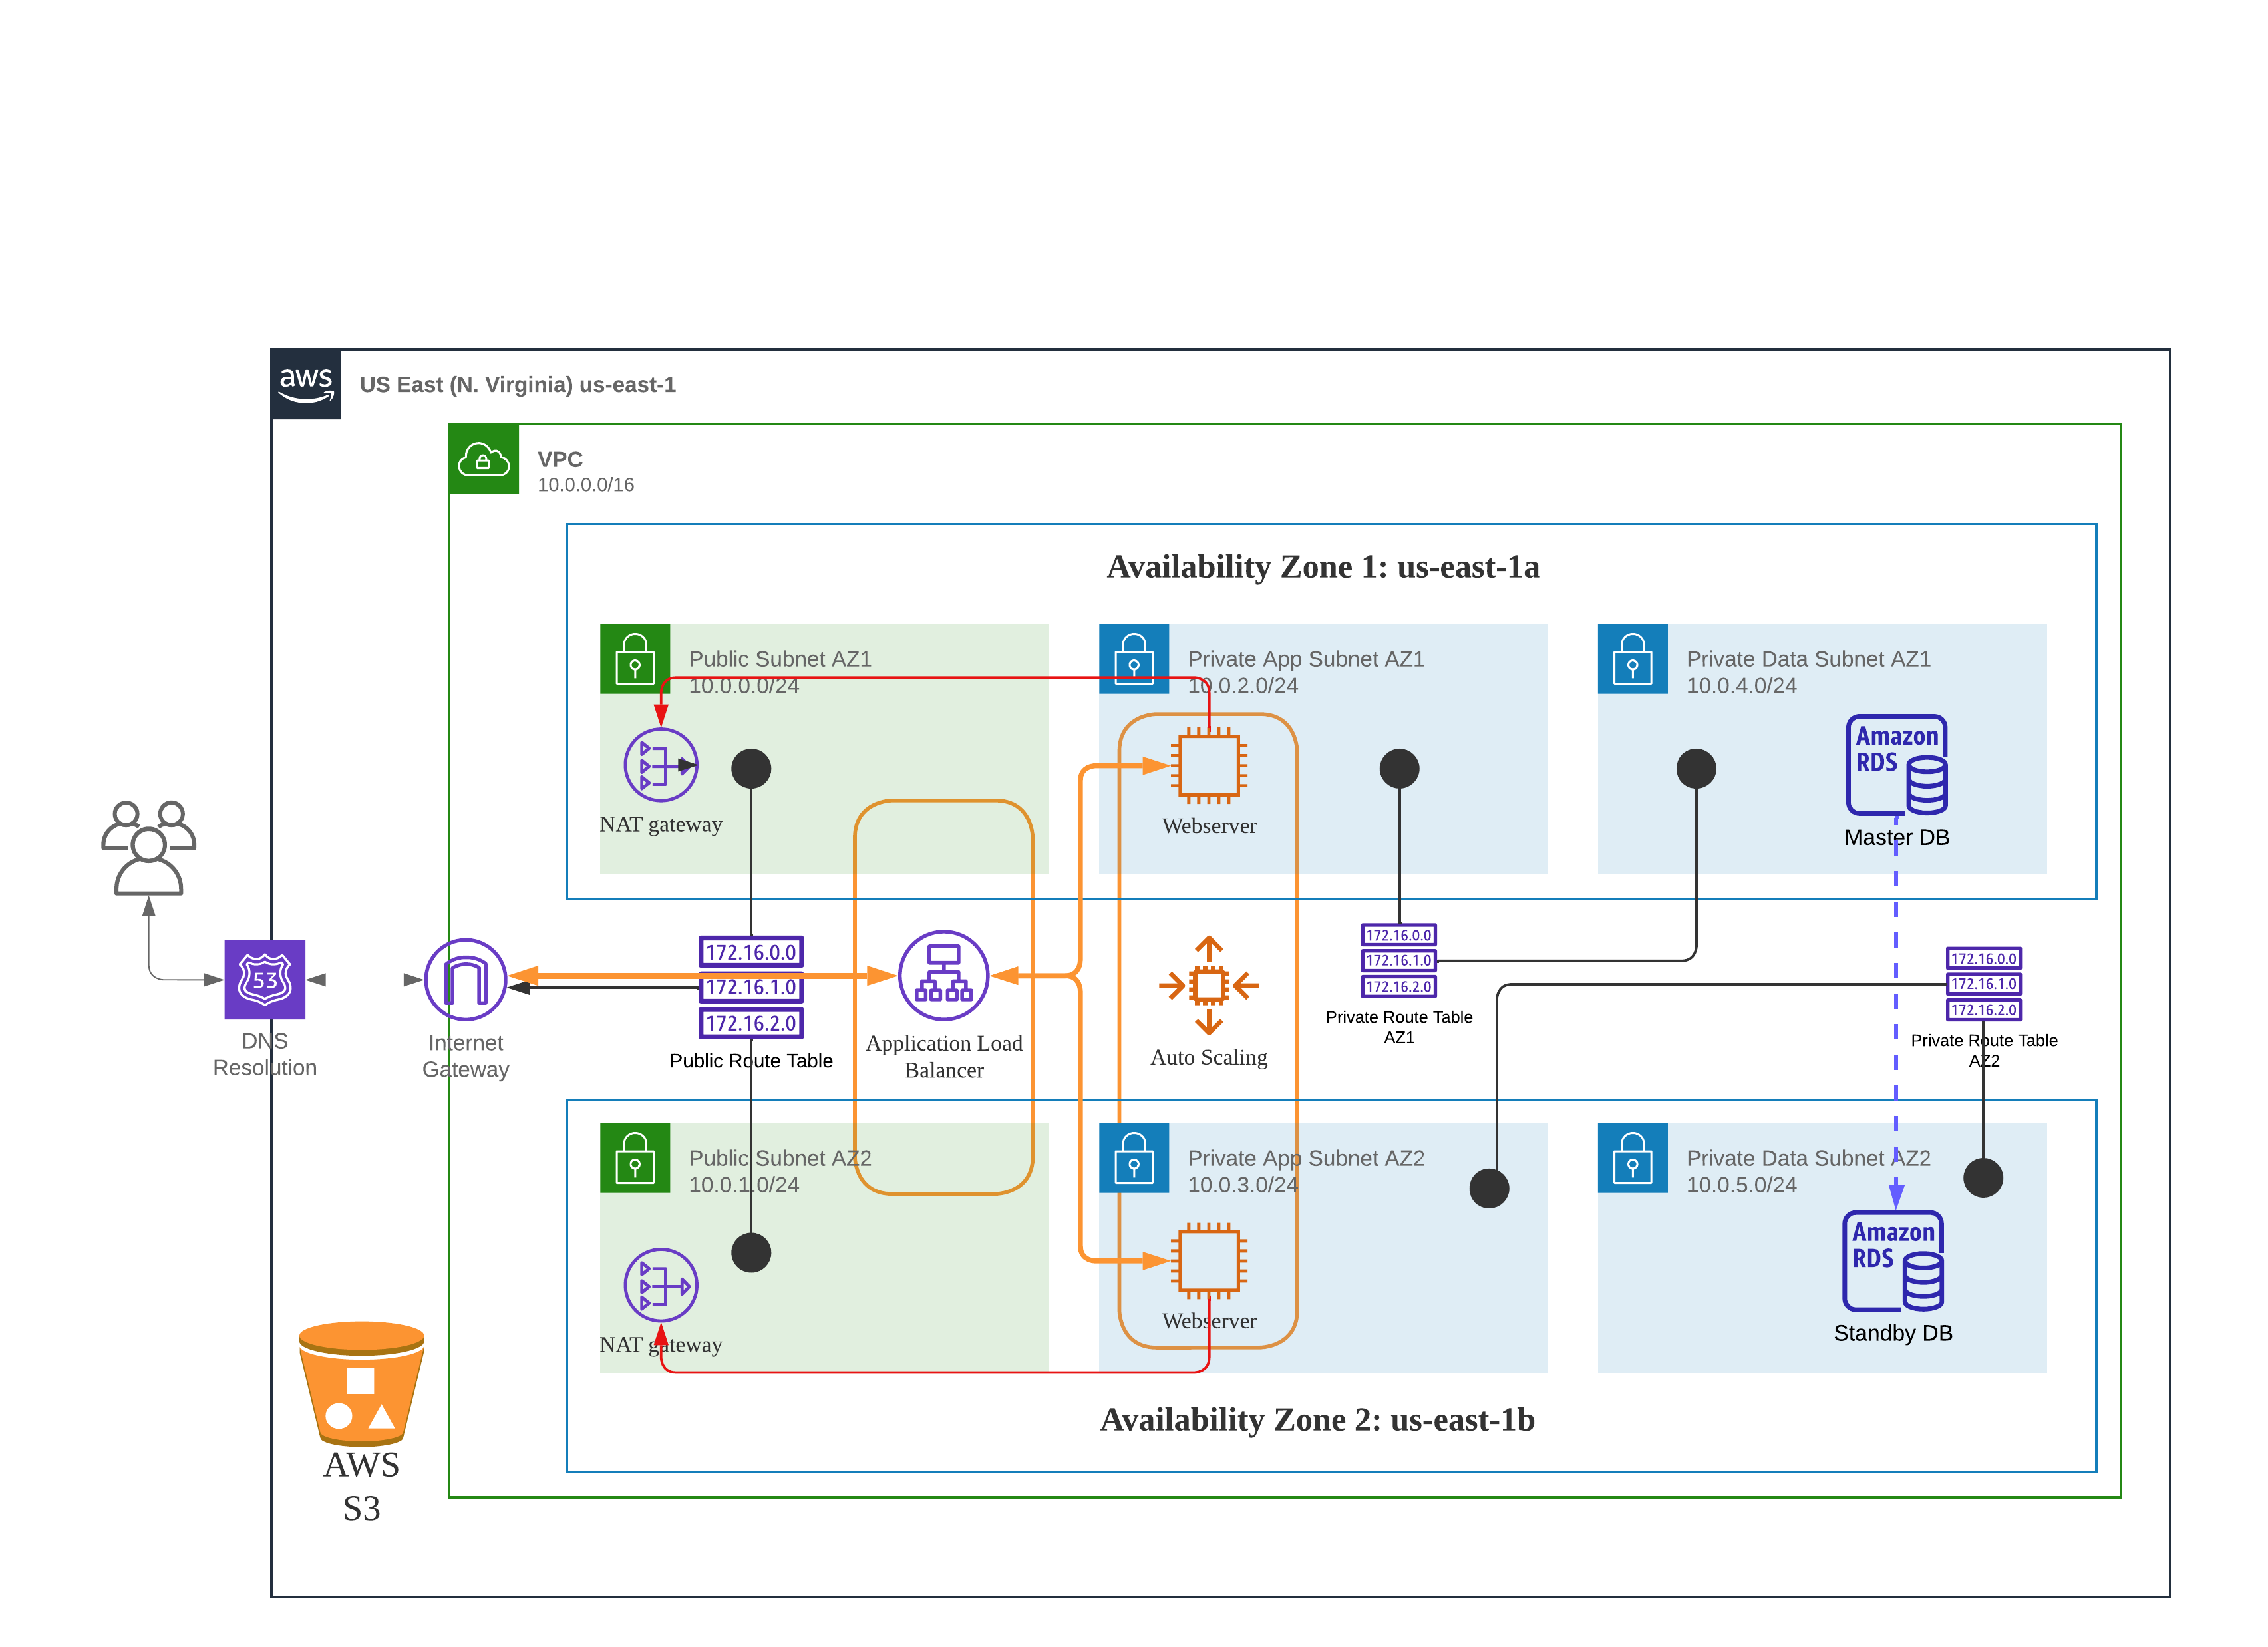This screenshot has height=1647, width=2268.
Task: Select the Private Route Table AZ1 icon
Action: [x=1398, y=960]
